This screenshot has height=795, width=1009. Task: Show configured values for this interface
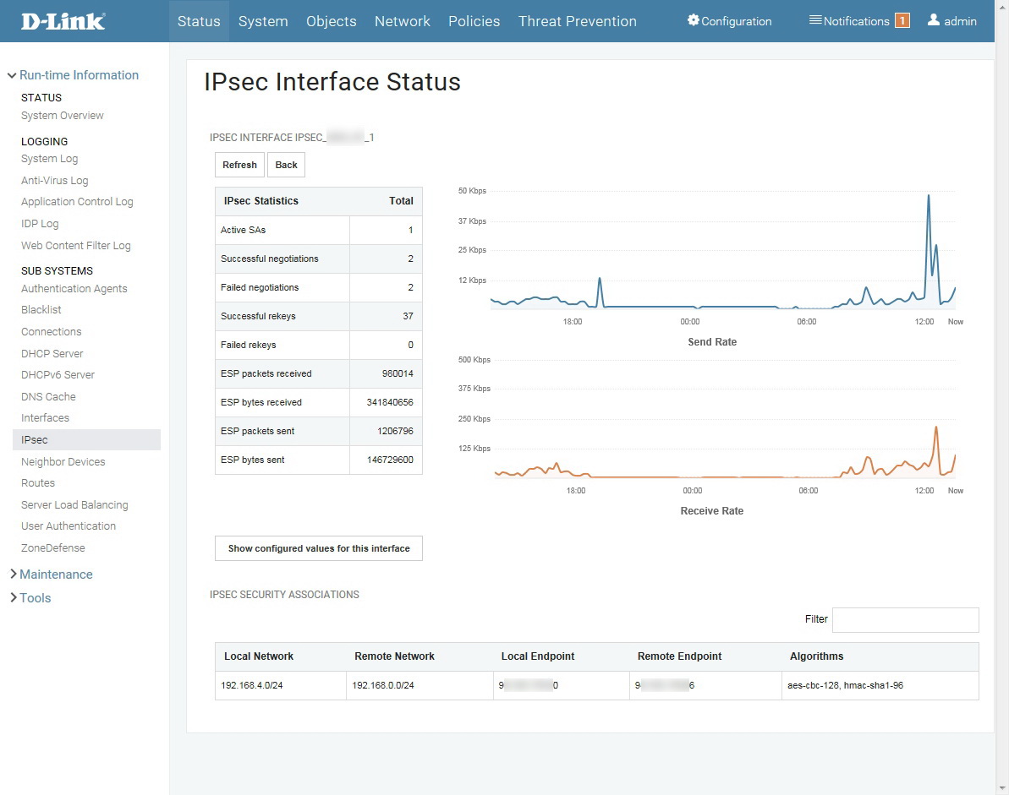(319, 548)
